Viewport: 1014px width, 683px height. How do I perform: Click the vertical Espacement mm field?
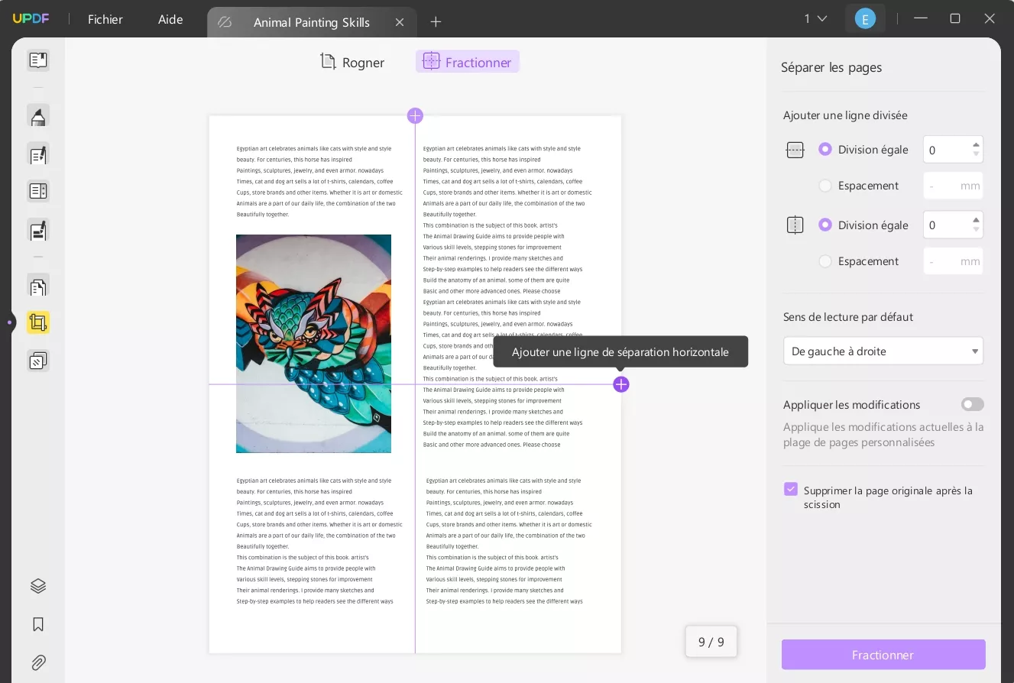(953, 261)
